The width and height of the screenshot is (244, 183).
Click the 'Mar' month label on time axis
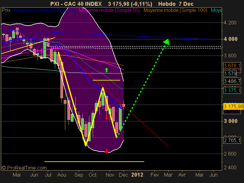click(168, 175)
